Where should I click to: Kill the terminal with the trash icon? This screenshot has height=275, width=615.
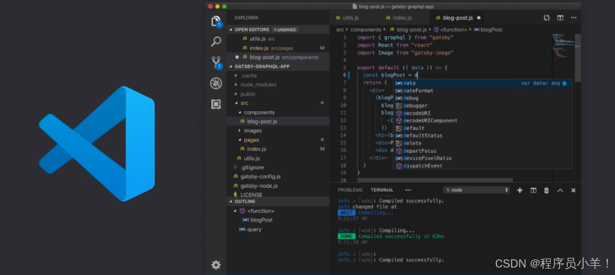(x=547, y=190)
